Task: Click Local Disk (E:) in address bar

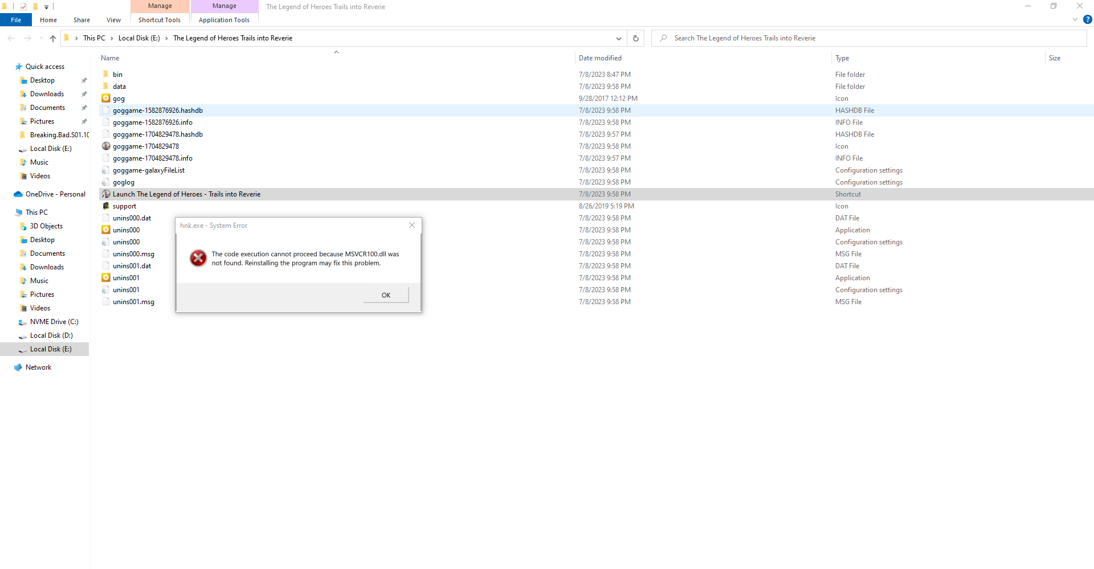Action: [139, 38]
